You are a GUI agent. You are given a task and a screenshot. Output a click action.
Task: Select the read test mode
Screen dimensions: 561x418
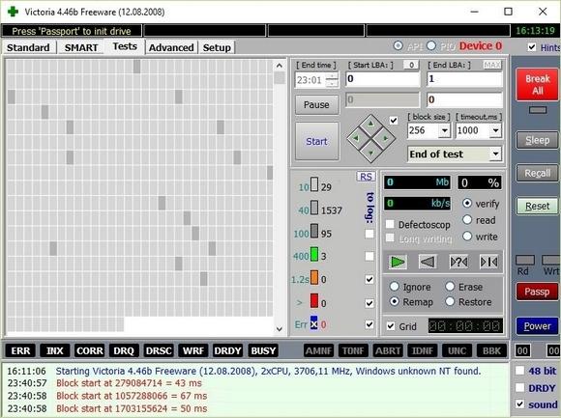pyautogui.click(x=467, y=219)
